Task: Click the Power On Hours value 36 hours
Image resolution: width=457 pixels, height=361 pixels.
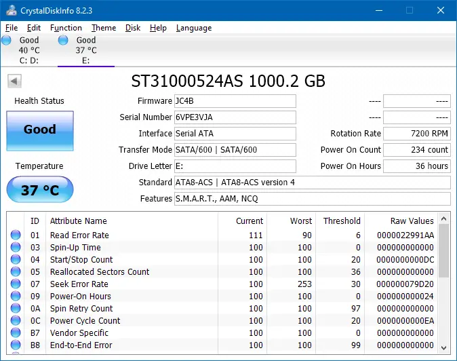Action: click(x=417, y=166)
